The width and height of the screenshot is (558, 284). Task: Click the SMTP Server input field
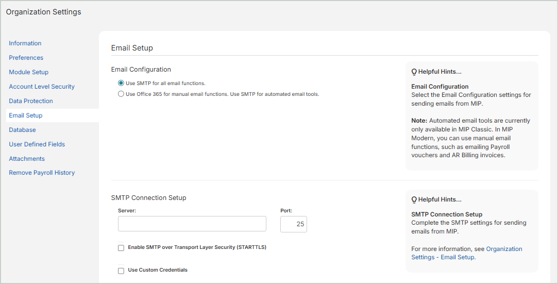pos(192,224)
